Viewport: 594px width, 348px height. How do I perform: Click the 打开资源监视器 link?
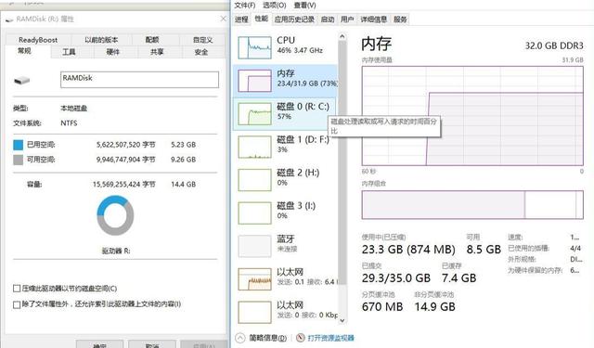tap(330, 338)
